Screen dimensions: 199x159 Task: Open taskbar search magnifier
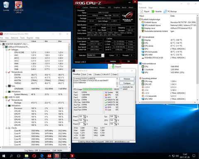(x=11, y=156)
